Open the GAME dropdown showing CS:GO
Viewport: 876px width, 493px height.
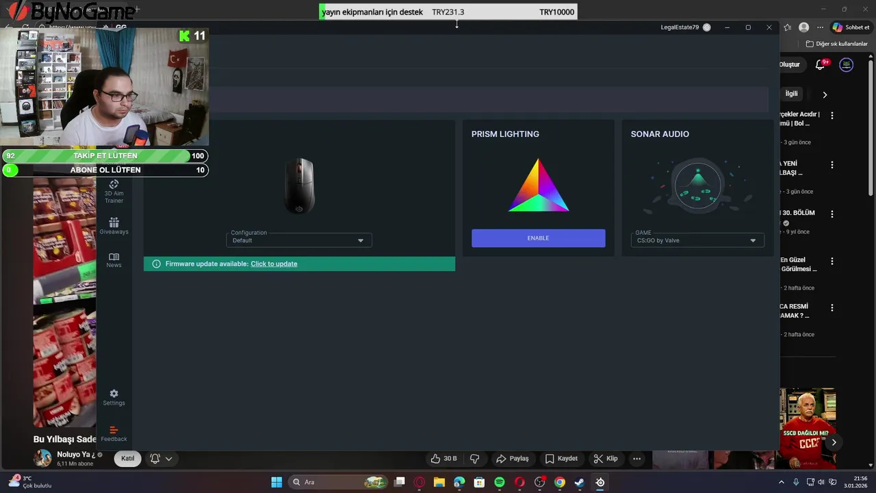click(x=697, y=240)
